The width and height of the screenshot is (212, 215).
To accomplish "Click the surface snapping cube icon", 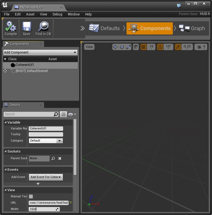I will [x=136, y=47].
